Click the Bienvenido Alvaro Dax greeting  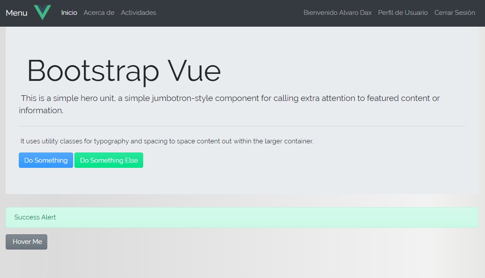337,13
